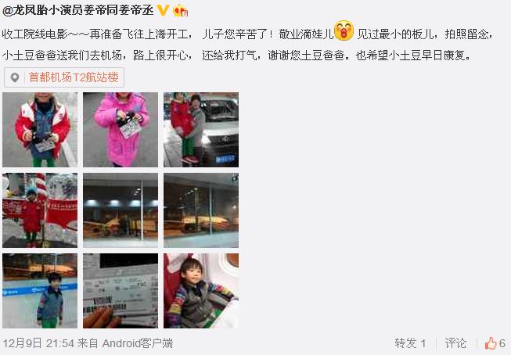The width and height of the screenshot is (511, 355).
Task: Open the 12月9日 21:54 timestamp link
Action: 38,343
